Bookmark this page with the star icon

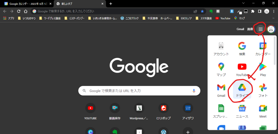[202, 11]
